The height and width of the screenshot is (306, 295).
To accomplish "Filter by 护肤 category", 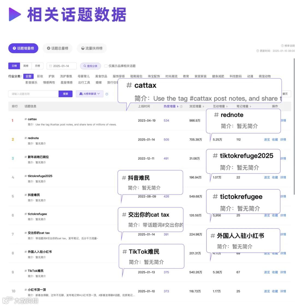I will (x=52, y=76).
